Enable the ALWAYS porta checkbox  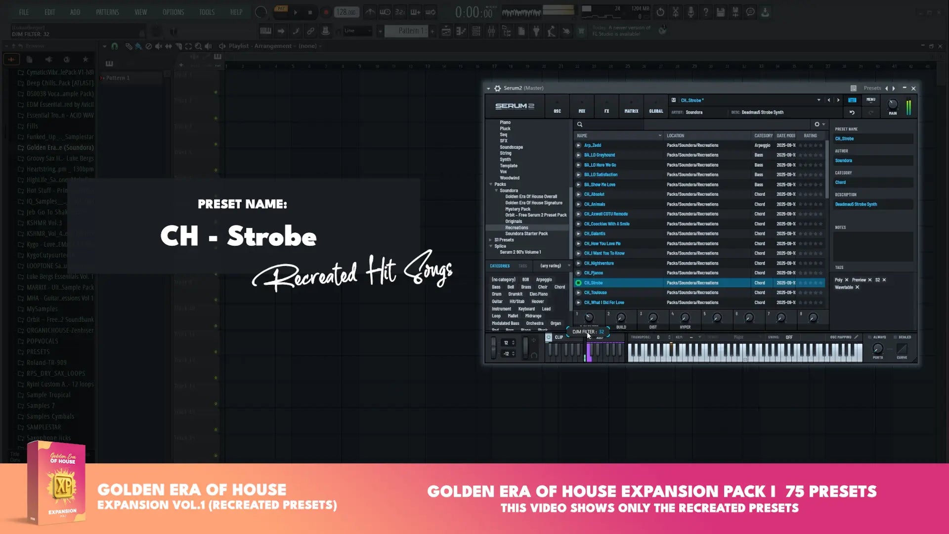869,337
